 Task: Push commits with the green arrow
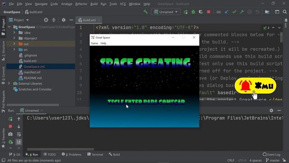(242, 12)
